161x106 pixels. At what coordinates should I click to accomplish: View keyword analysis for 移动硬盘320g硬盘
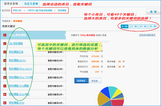click(x=56, y=86)
